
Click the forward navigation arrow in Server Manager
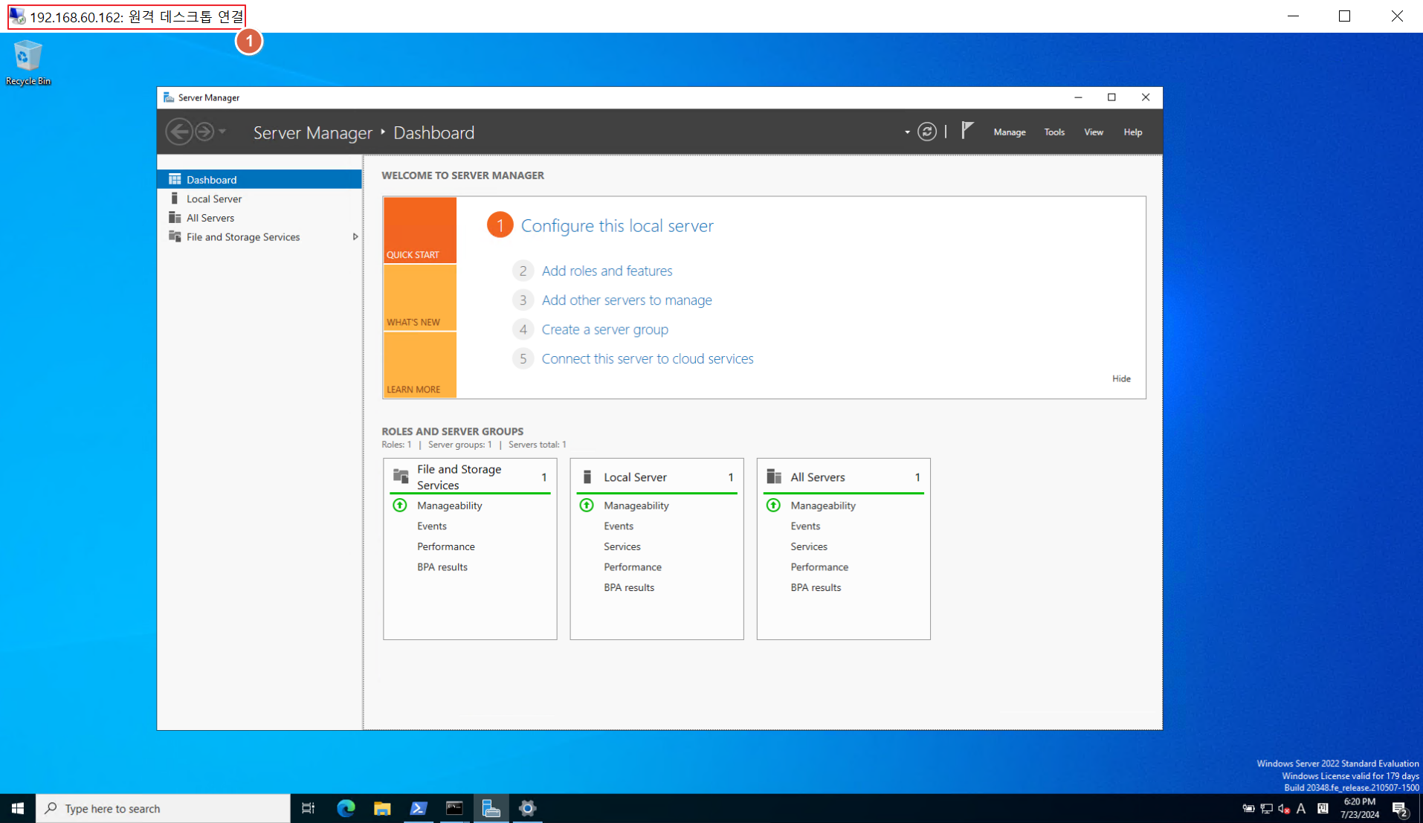point(204,132)
